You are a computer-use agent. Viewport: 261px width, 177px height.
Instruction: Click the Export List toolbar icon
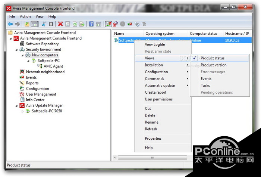[82, 24]
